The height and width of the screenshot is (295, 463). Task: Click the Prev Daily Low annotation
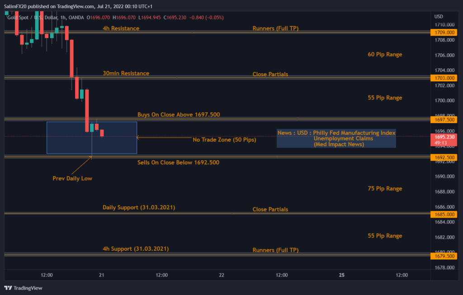pyautogui.click(x=72, y=178)
